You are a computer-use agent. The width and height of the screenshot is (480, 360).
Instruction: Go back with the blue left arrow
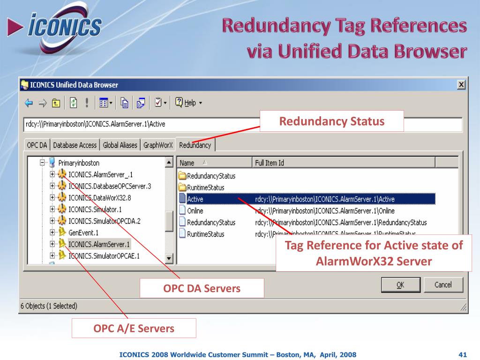click(x=29, y=103)
